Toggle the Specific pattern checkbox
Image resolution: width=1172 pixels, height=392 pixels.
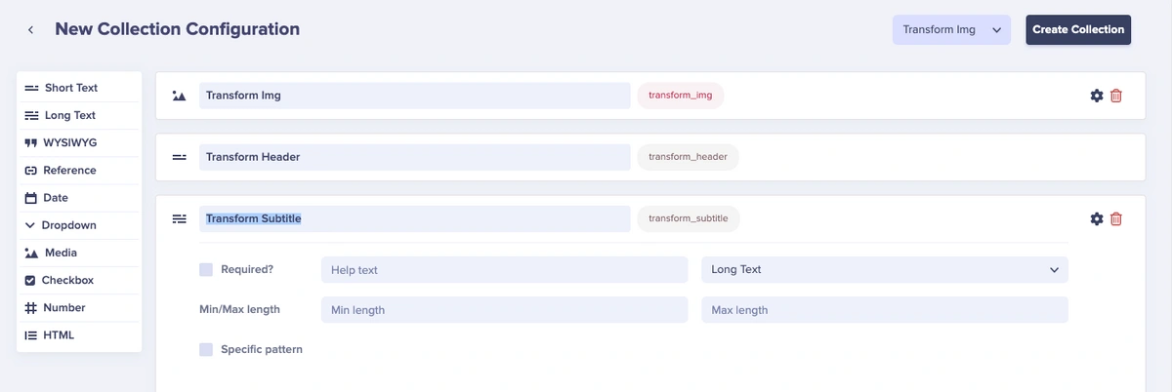point(206,349)
